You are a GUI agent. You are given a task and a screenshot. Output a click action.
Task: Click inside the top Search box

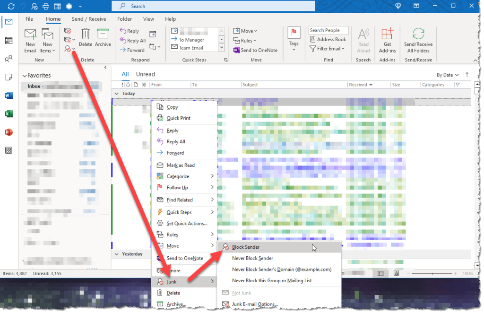click(213, 6)
